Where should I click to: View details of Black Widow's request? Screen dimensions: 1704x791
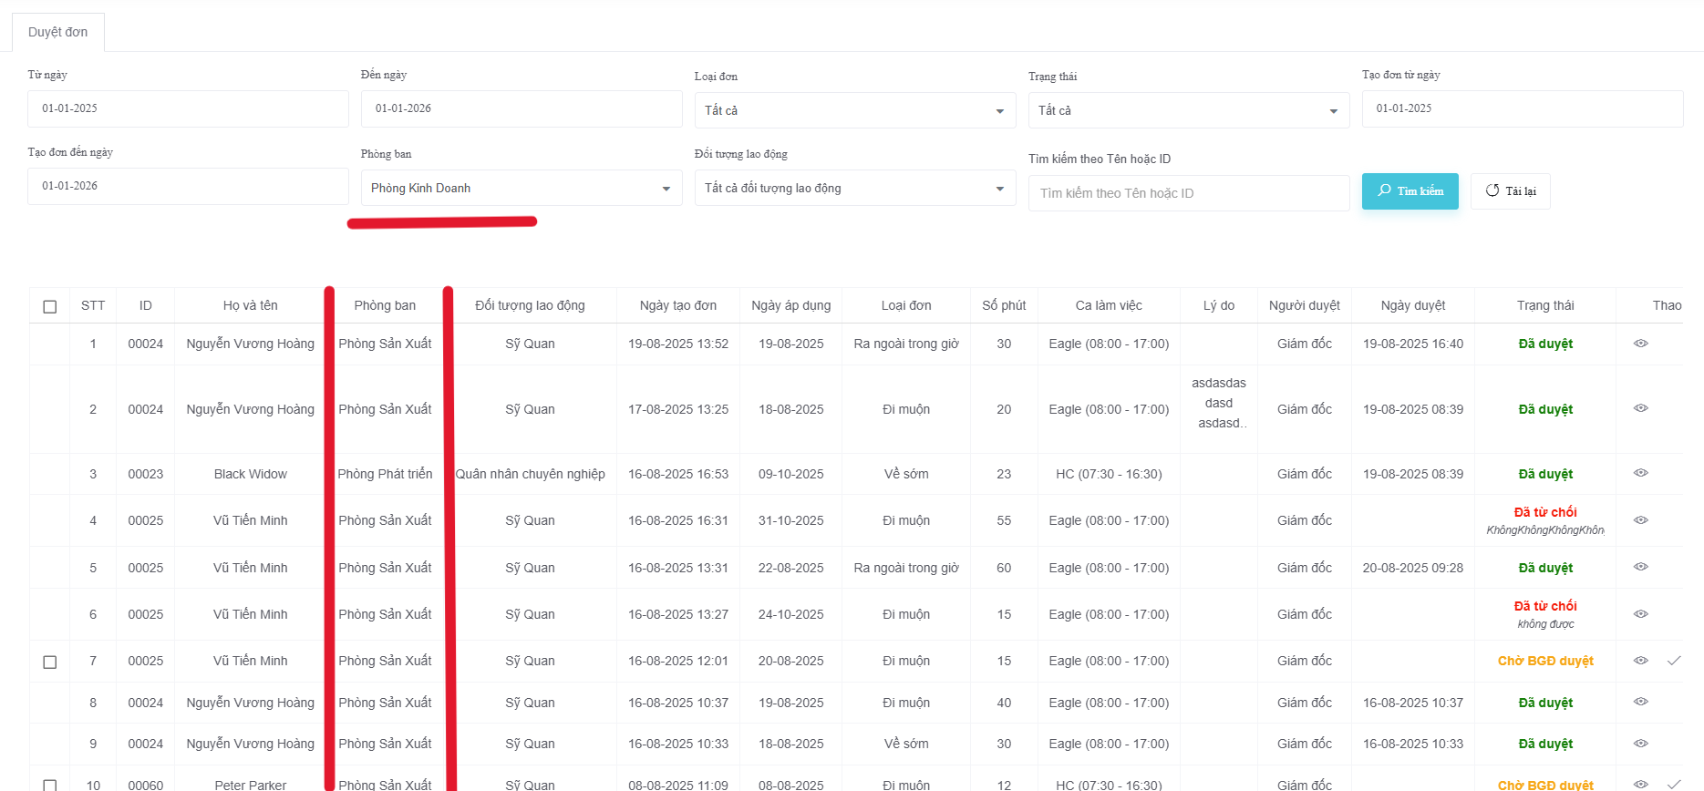[1640, 473]
